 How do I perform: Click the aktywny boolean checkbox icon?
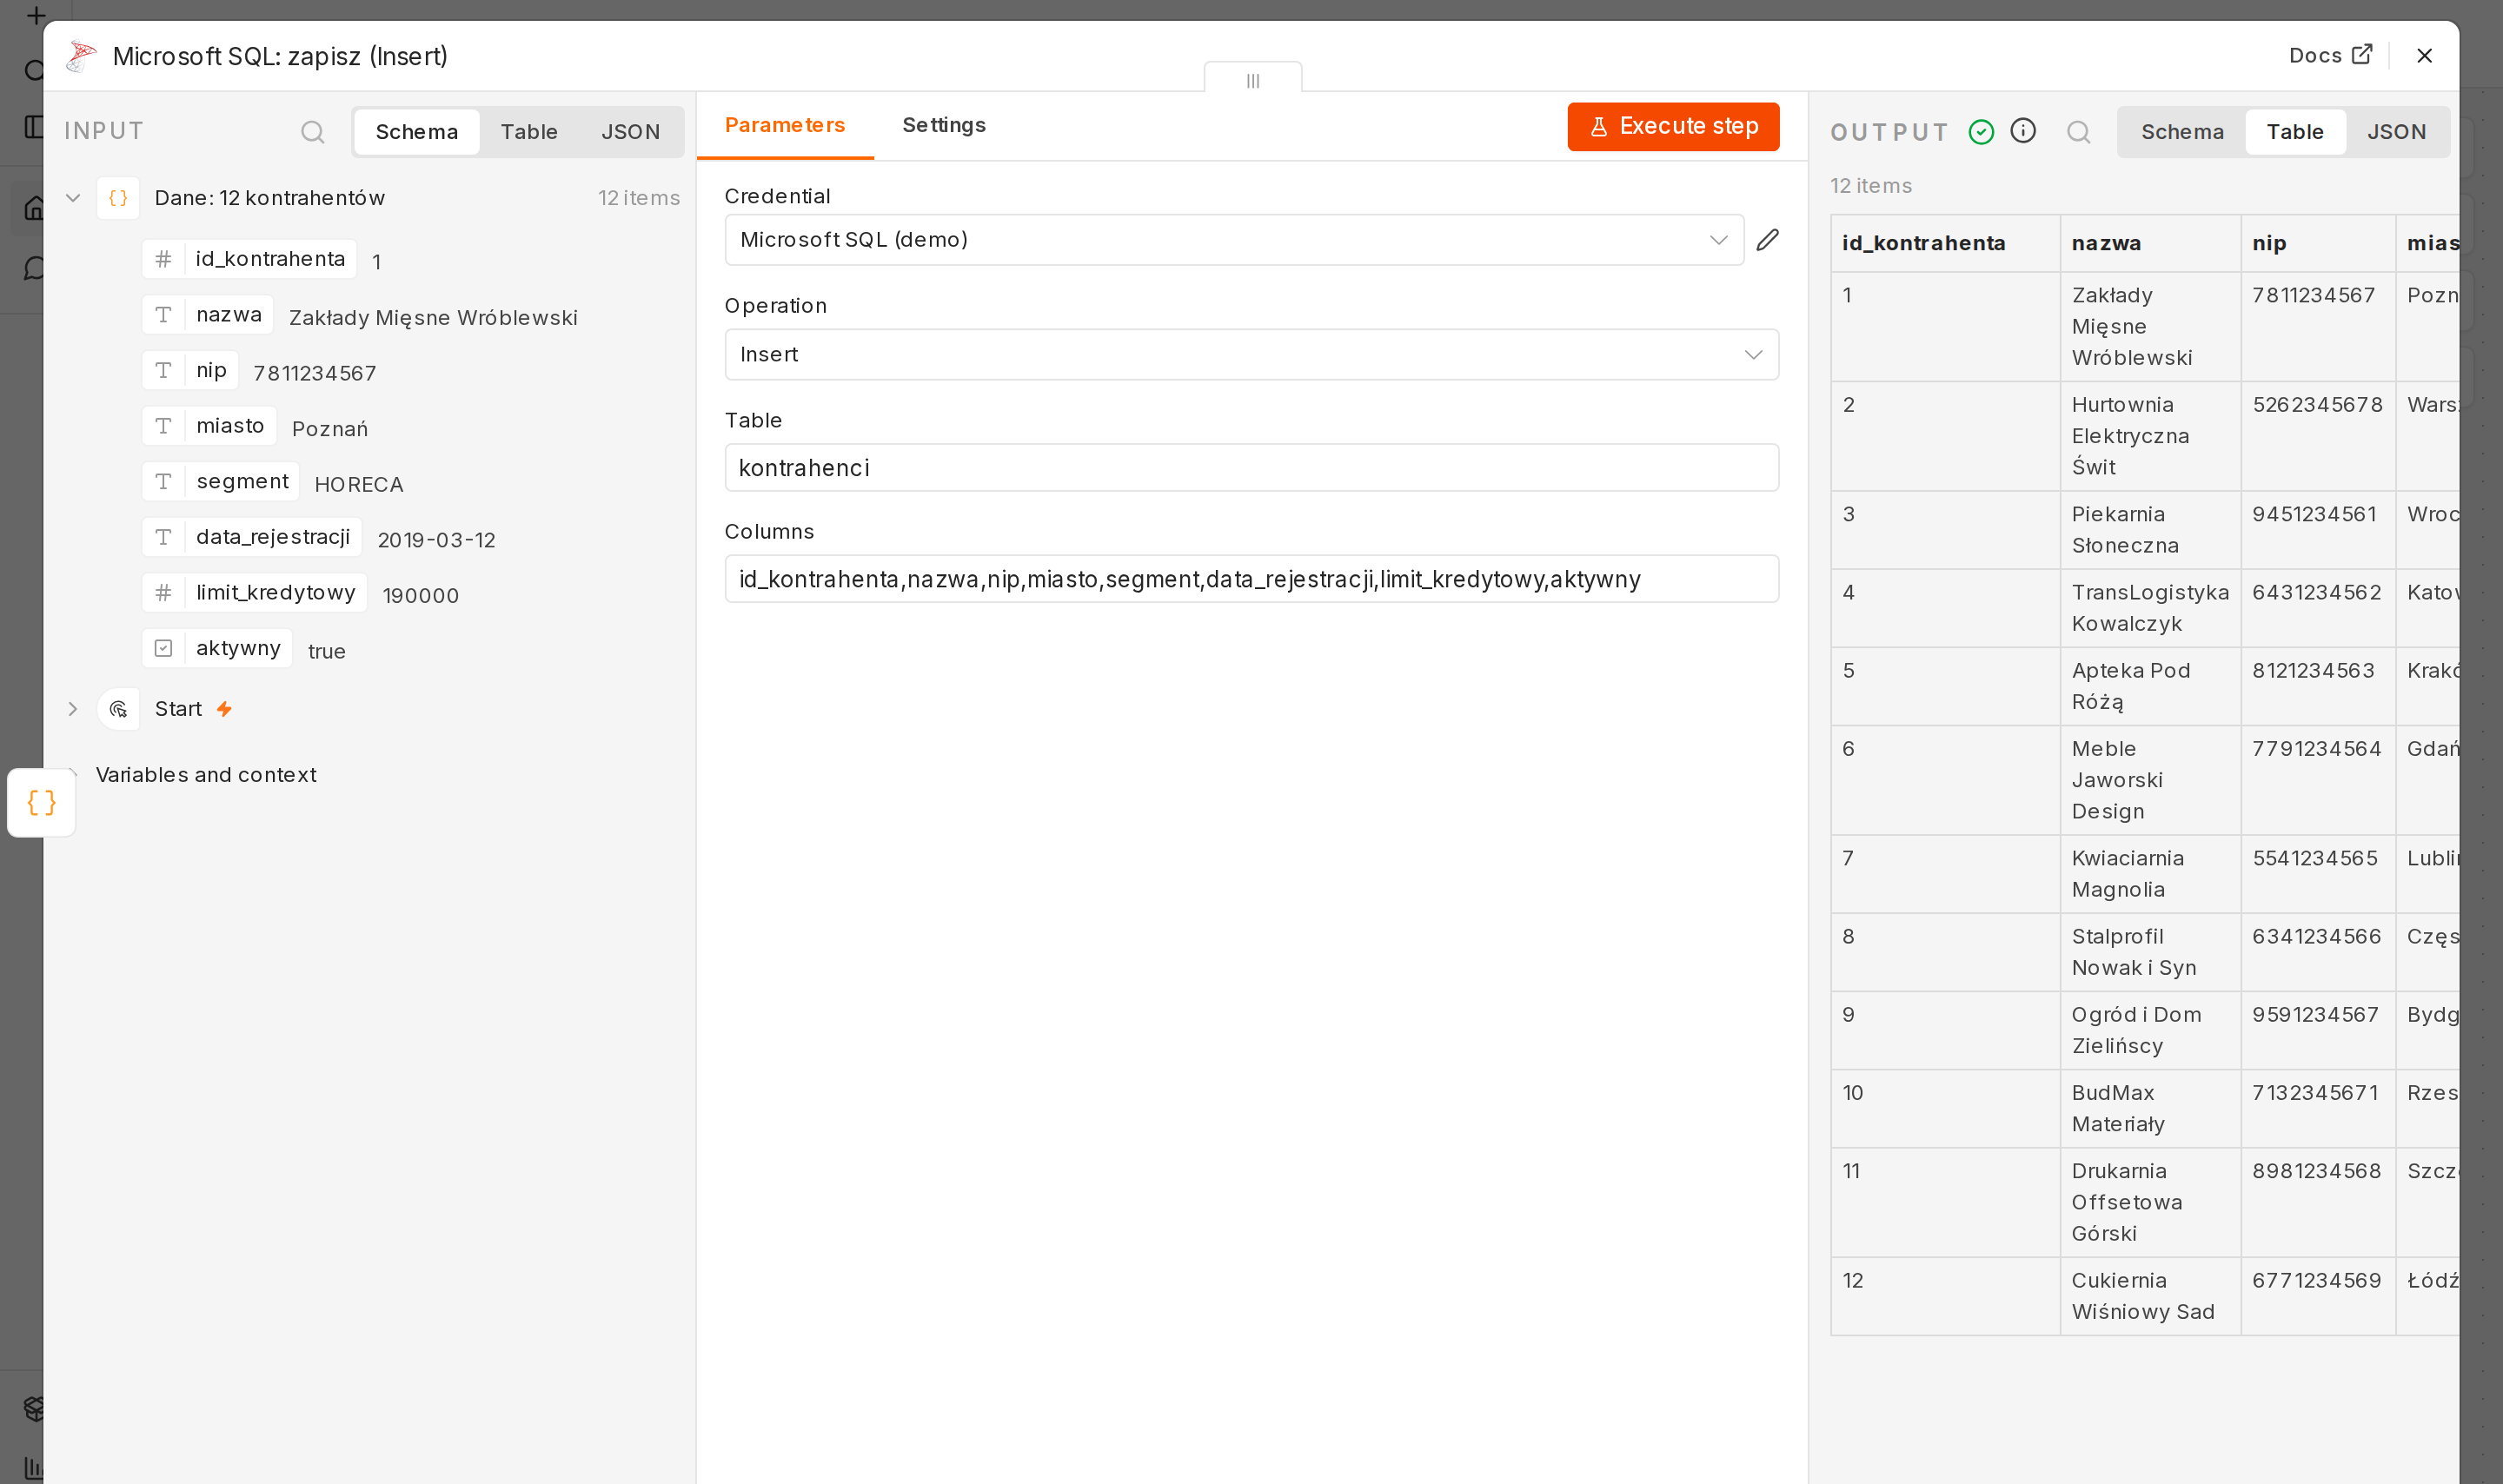[163, 648]
